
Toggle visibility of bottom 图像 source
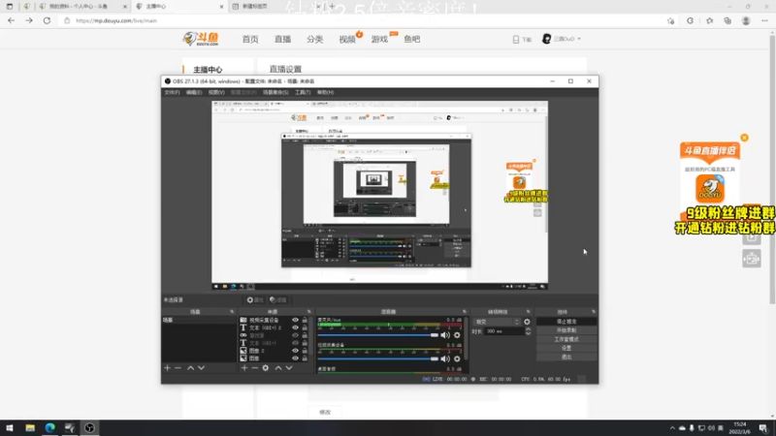click(296, 358)
